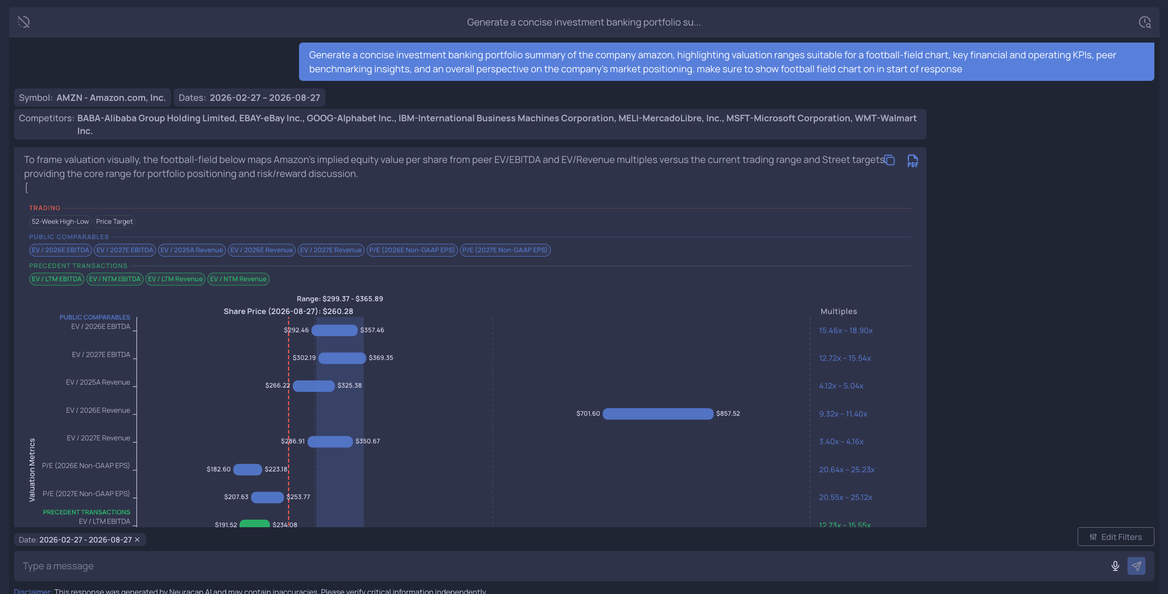The width and height of the screenshot is (1168, 594).
Task: Toggle the EV / LTM EBITDA green chip
Action: [57, 279]
